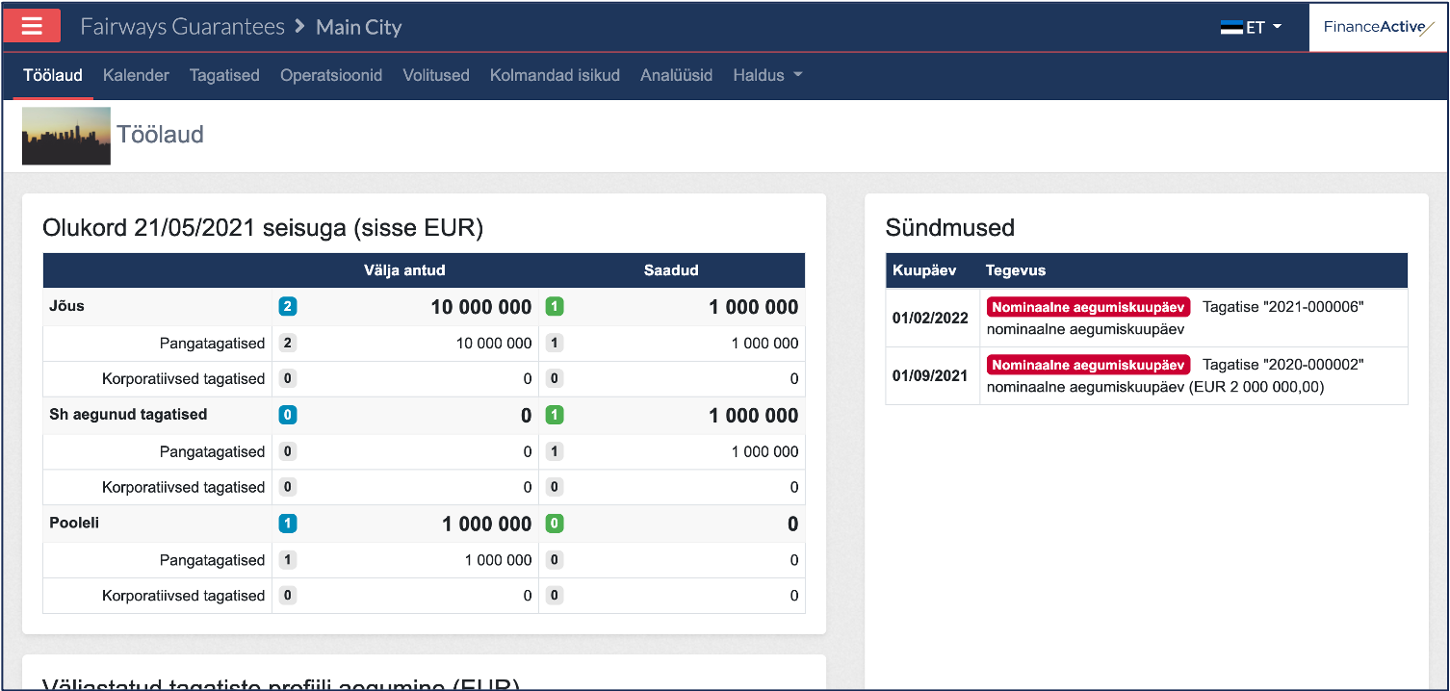Click blue badge in Sh aegunud tagatised row
The width and height of the screenshot is (1450, 691).
[x=288, y=415]
